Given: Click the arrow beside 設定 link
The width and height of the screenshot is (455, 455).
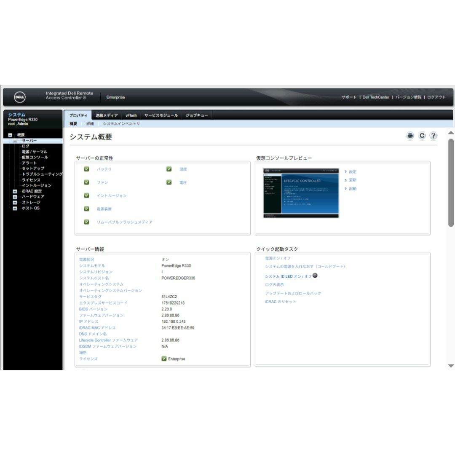Looking at the screenshot, I should click(345, 172).
